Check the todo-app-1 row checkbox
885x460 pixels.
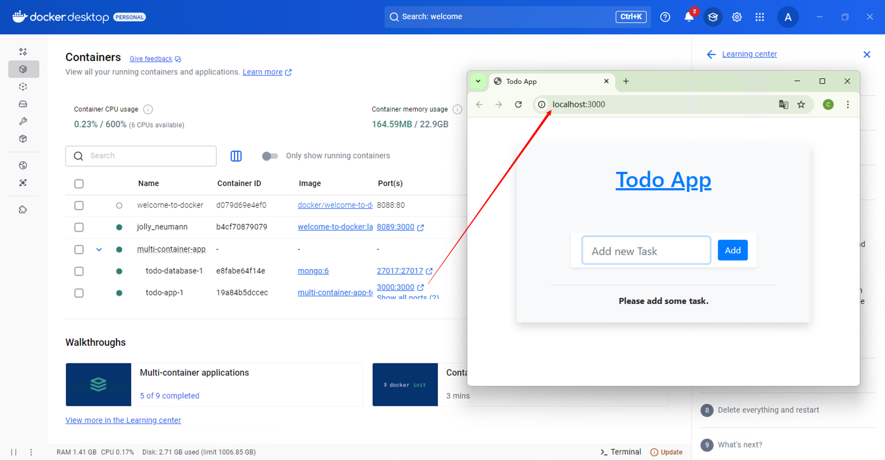click(79, 293)
